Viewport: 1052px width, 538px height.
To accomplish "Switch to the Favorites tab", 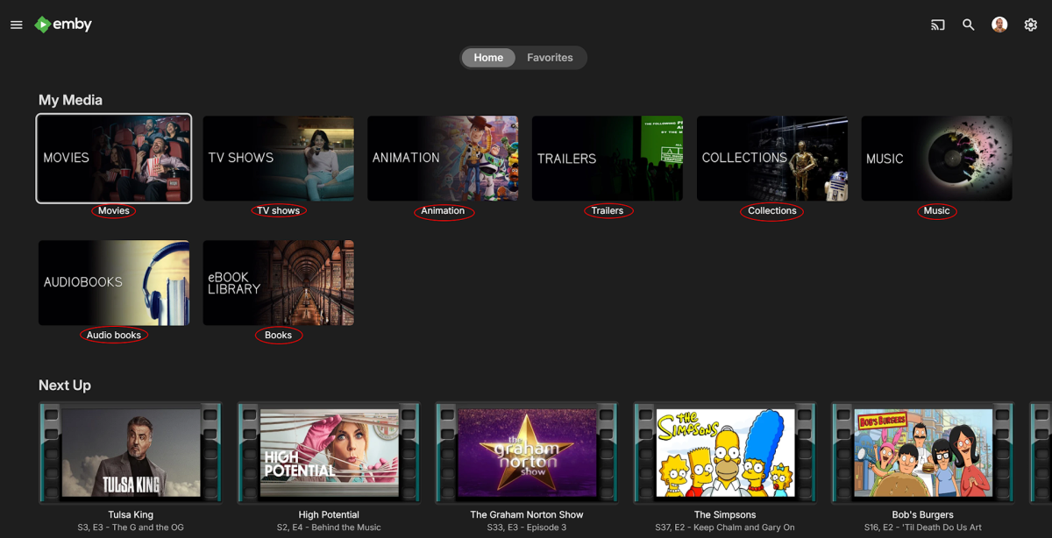I will [x=550, y=58].
